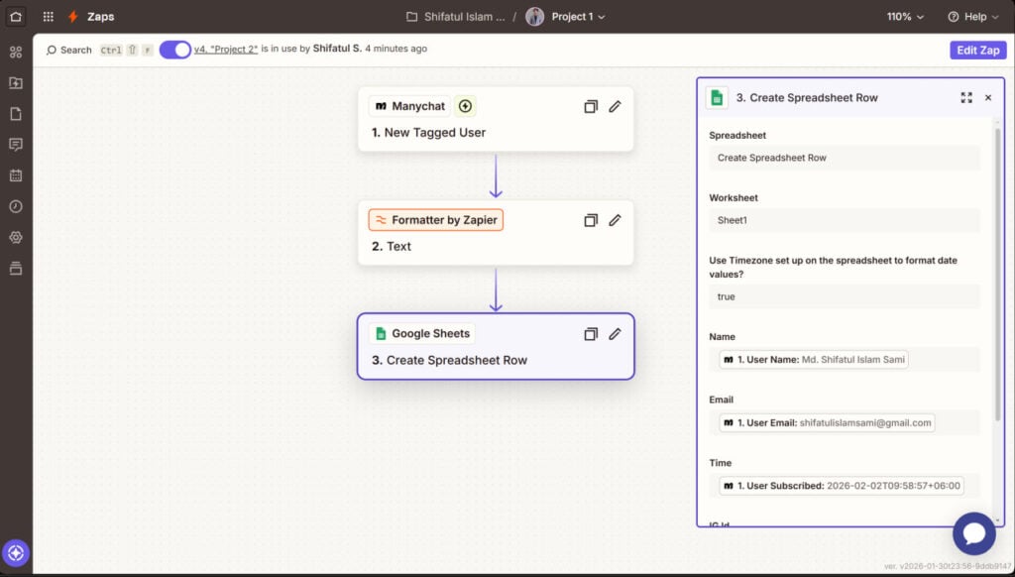Screen dimensions: 1015x577
Task: Click the folder icon in the breadcrumb
Action: click(411, 17)
